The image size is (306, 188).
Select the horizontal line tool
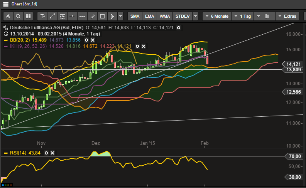[x=73, y=16]
